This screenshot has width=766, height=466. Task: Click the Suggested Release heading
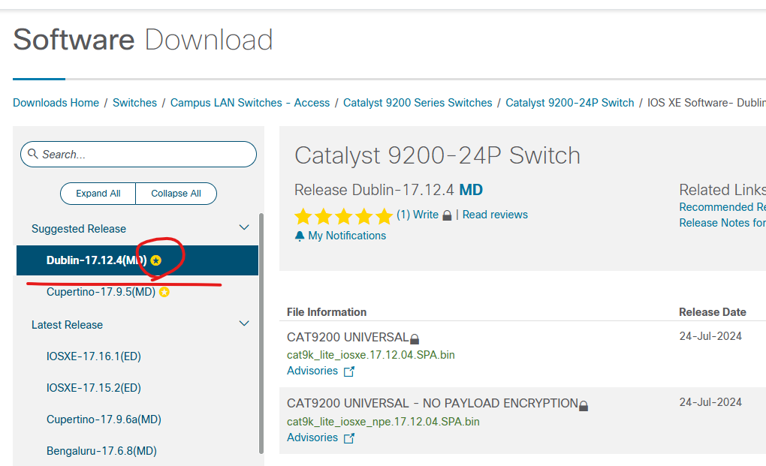point(79,228)
